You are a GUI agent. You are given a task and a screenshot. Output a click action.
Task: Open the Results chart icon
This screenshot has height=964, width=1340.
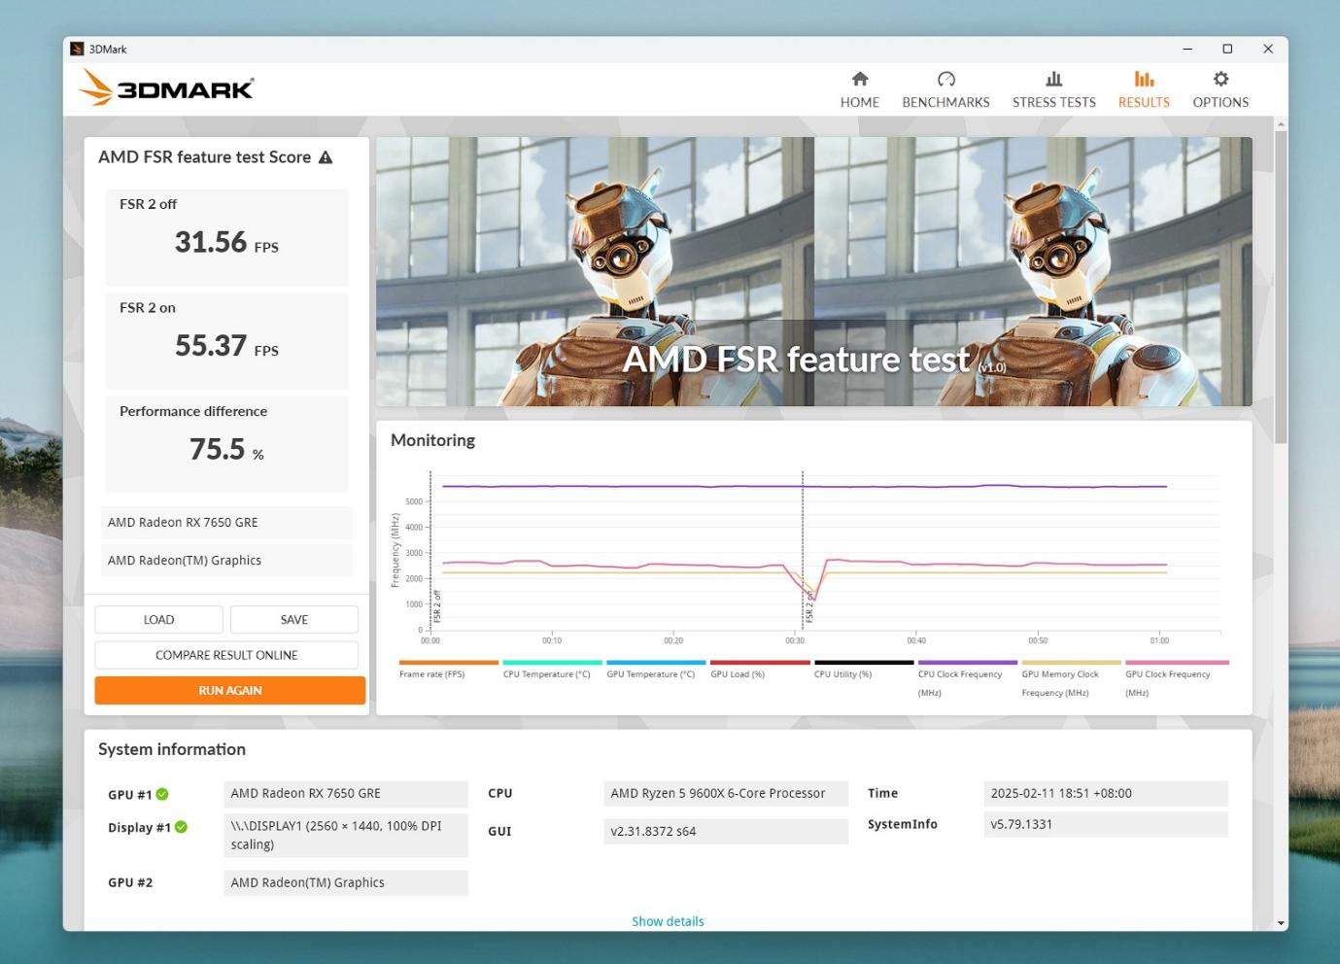pyautogui.click(x=1144, y=79)
